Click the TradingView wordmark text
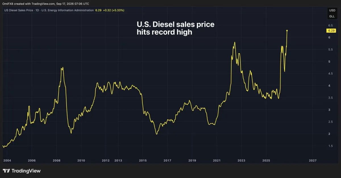The image size is (341, 178). point(26,171)
